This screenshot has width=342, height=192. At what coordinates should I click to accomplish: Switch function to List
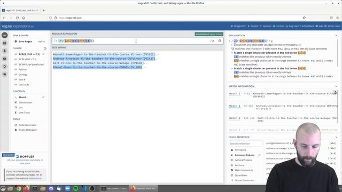(20, 108)
